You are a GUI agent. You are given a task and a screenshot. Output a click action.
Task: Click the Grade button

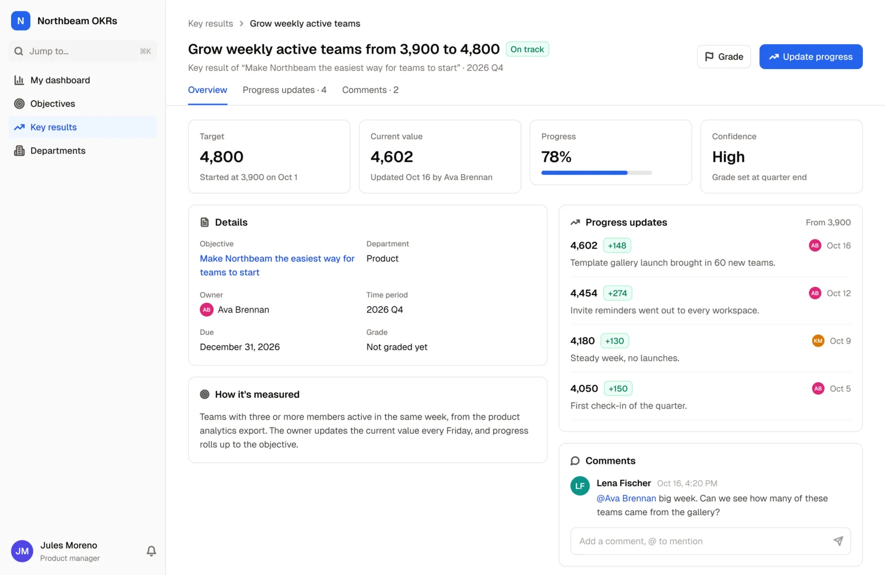pos(723,57)
